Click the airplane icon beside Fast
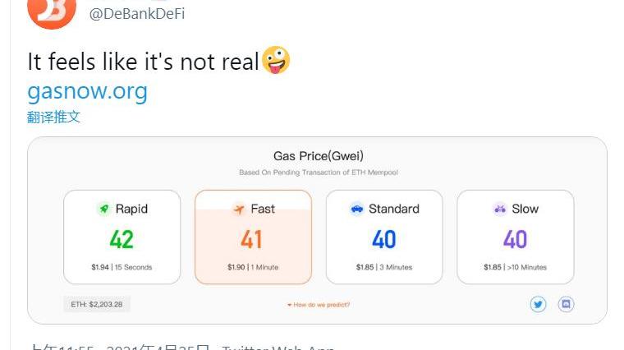 click(239, 210)
